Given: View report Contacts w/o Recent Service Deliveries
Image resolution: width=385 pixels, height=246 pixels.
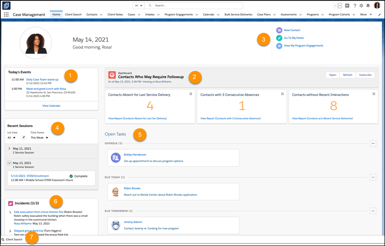Looking at the screenshot, I should coord(323,118).
